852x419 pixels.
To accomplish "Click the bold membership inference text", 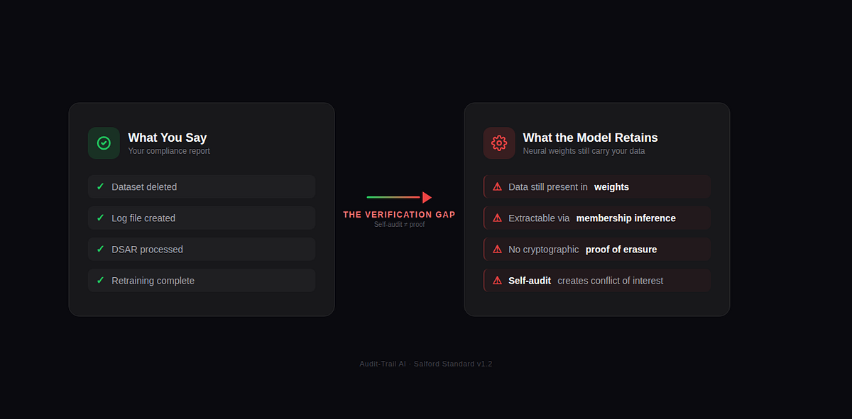I will click(x=626, y=218).
